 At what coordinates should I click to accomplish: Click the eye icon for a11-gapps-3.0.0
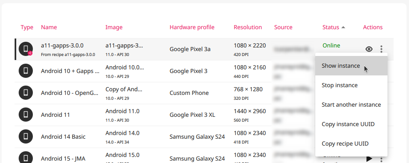(369, 49)
